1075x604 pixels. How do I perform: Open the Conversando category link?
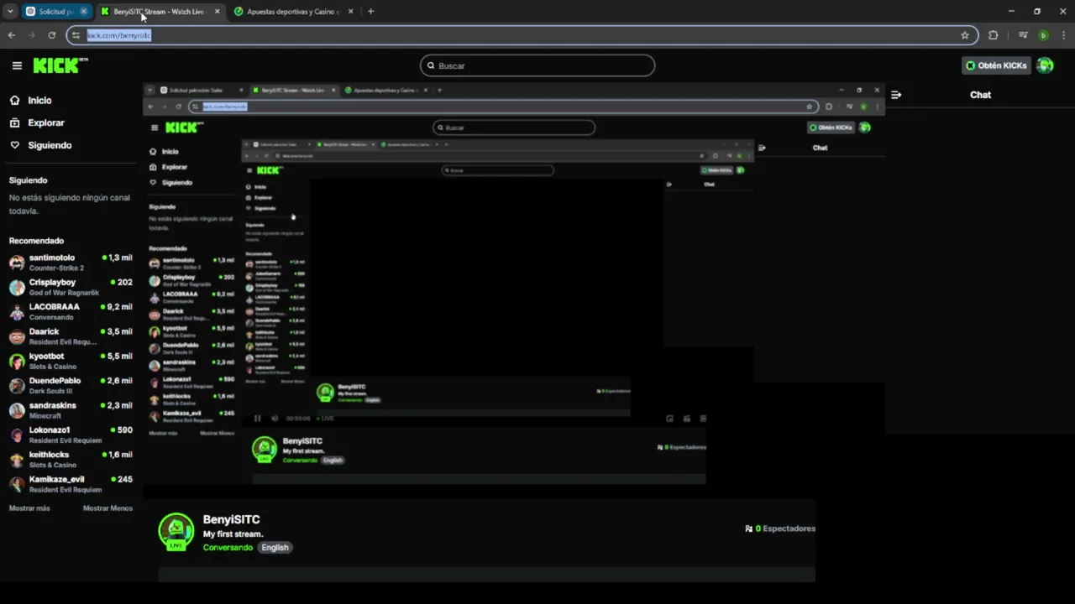[228, 548]
